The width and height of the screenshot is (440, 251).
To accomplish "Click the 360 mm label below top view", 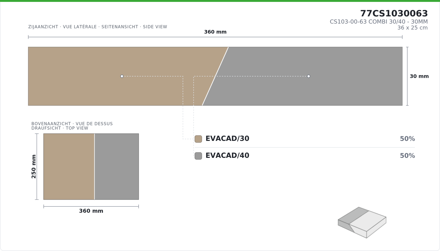I will click(91, 211).
